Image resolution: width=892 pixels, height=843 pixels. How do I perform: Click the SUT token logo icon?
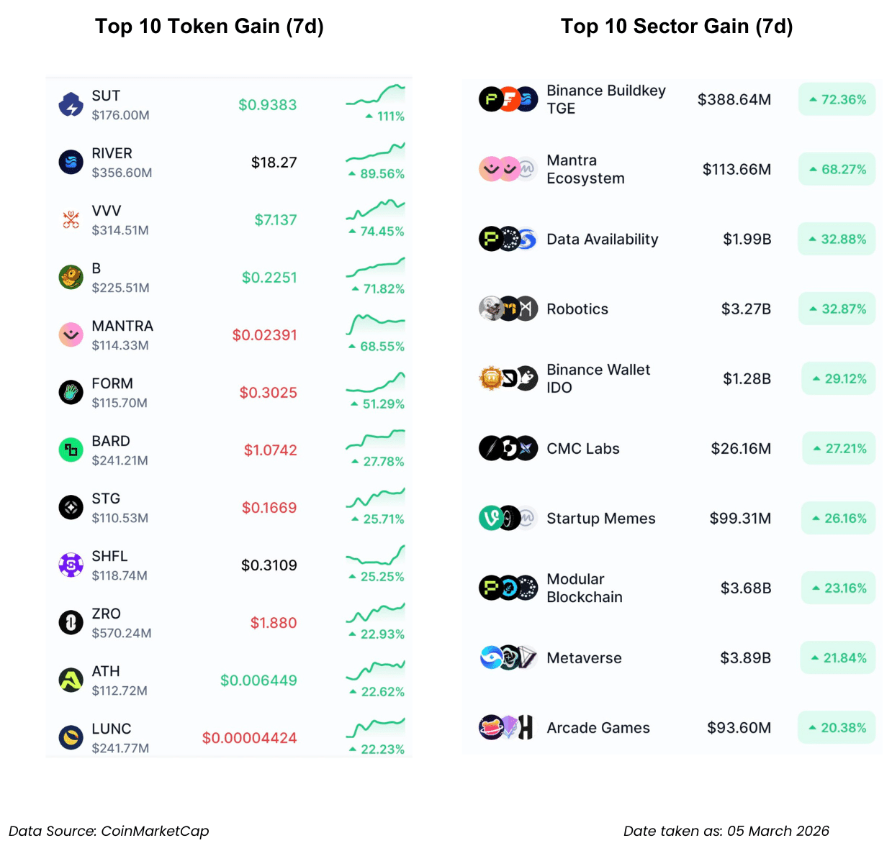click(71, 105)
